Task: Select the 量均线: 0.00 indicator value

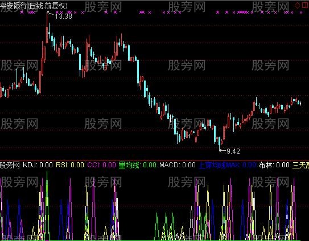Action: click(x=137, y=165)
